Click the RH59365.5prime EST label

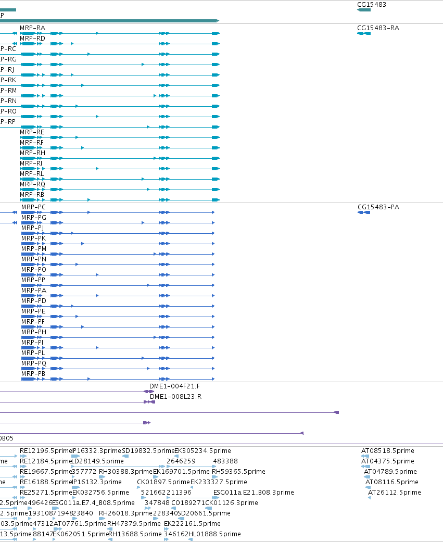coord(239,472)
